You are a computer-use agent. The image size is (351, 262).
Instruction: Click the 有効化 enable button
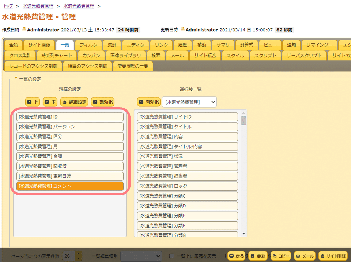[x=149, y=102]
